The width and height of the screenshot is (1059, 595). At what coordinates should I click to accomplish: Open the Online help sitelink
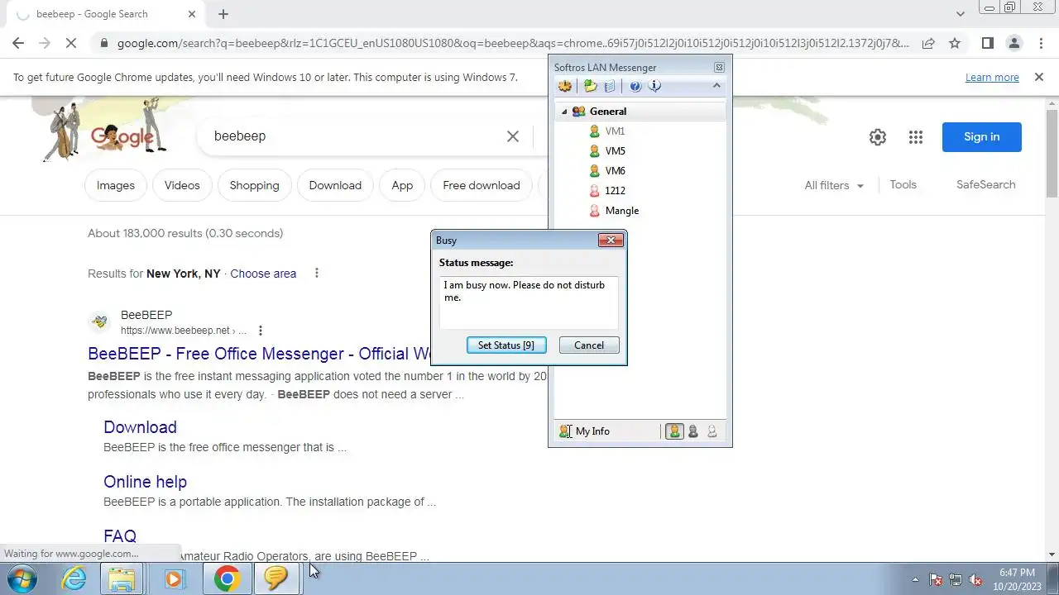coord(145,482)
